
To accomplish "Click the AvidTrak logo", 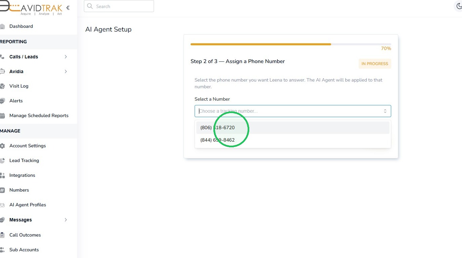I will coord(31,8).
